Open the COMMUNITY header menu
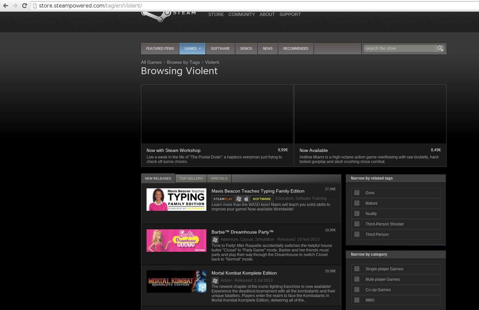Image resolution: width=479 pixels, height=310 pixels. click(x=242, y=15)
